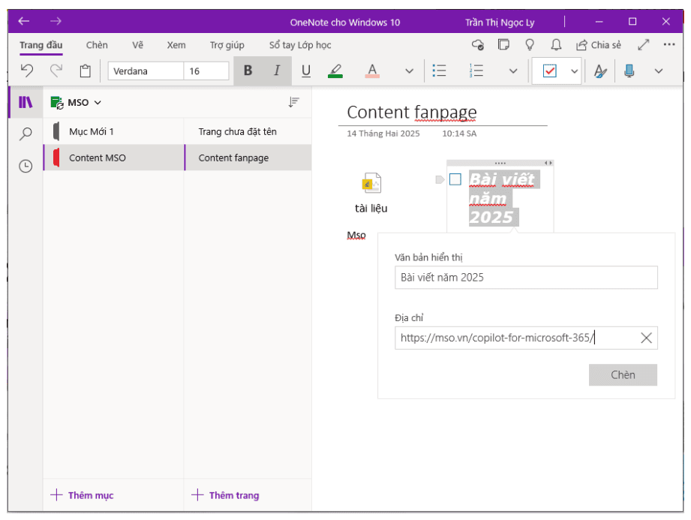Click Thêm mục to add section

pyautogui.click(x=82, y=495)
